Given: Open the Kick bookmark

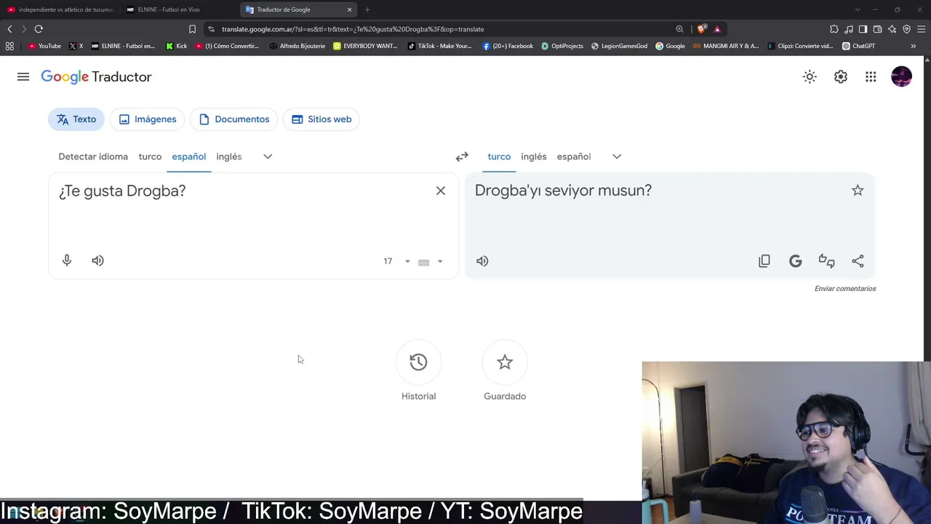Looking at the screenshot, I should pyautogui.click(x=177, y=46).
